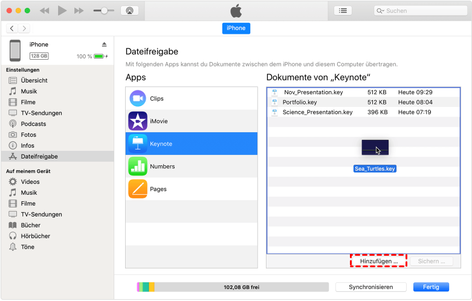
Task: Click the storage capacity bar
Action: click(x=233, y=287)
